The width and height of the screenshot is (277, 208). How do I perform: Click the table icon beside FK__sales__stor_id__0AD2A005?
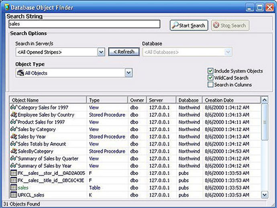tap(14, 173)
